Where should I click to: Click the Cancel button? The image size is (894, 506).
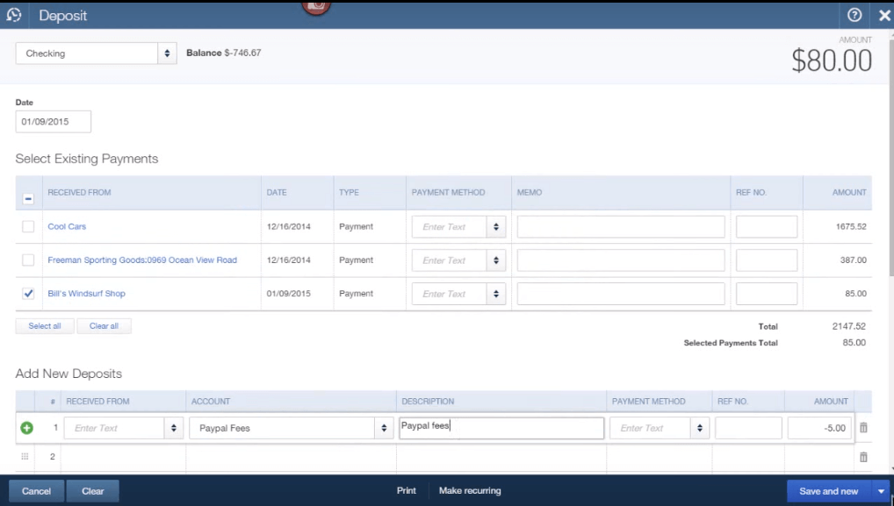click(37, 491)
